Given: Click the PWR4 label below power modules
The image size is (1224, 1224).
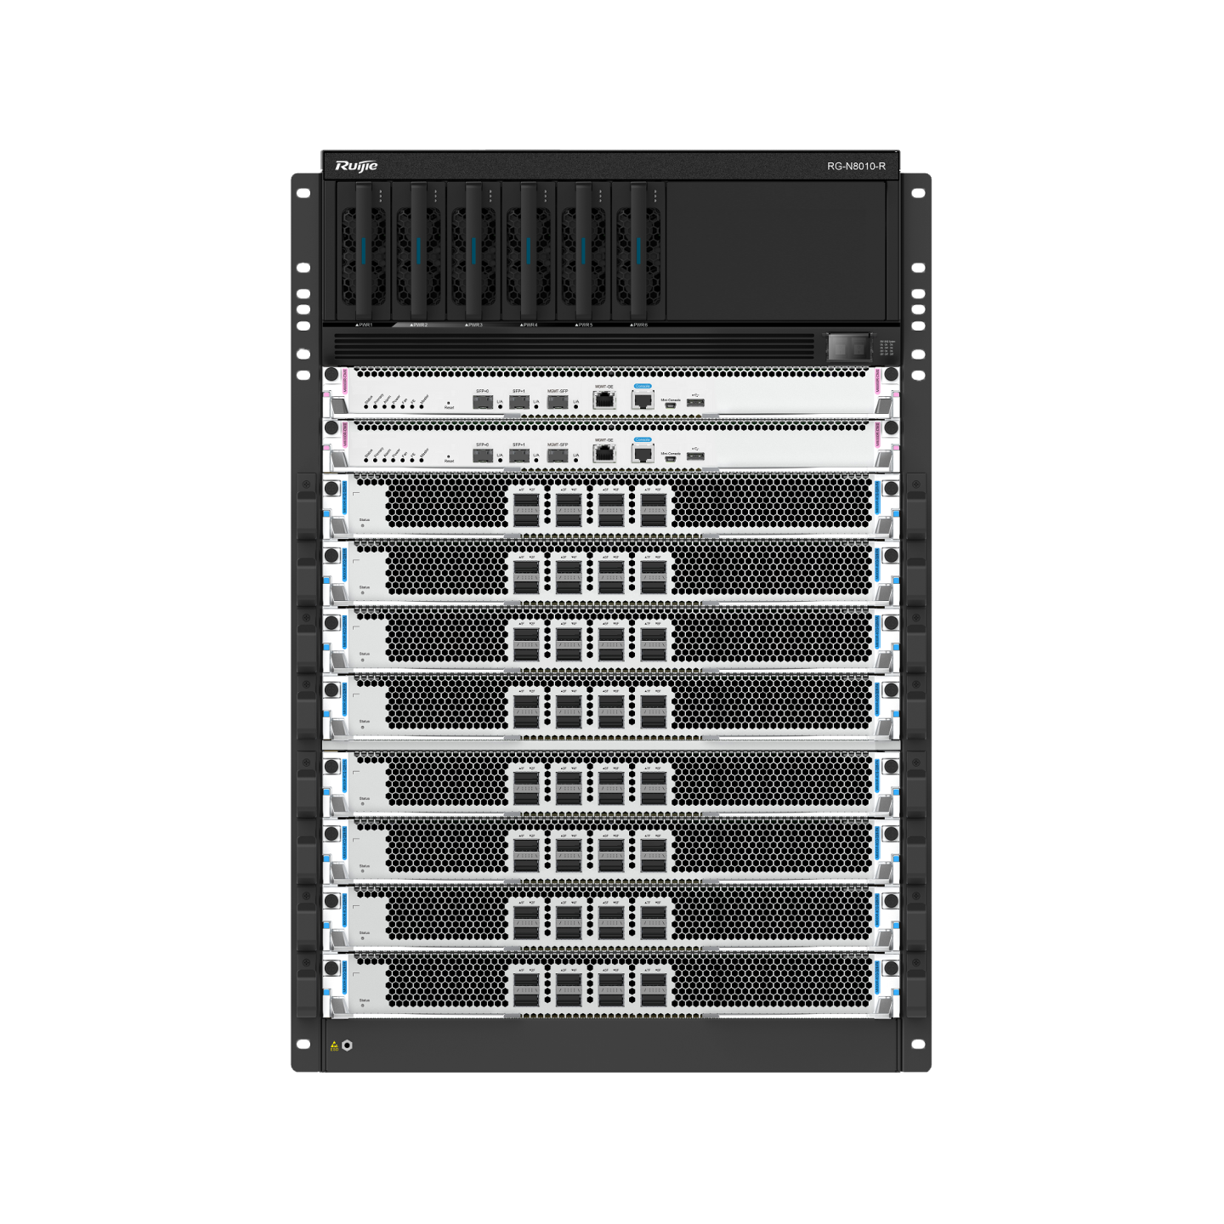Looking at the screenshot, I should (529, 325).
